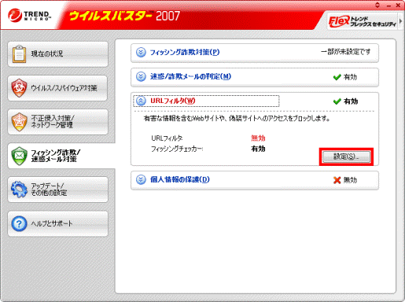Expand the 個人情報の保護(D) section chevron
The width and height of the screenshot is (405, 302).
tap(141, 179)
